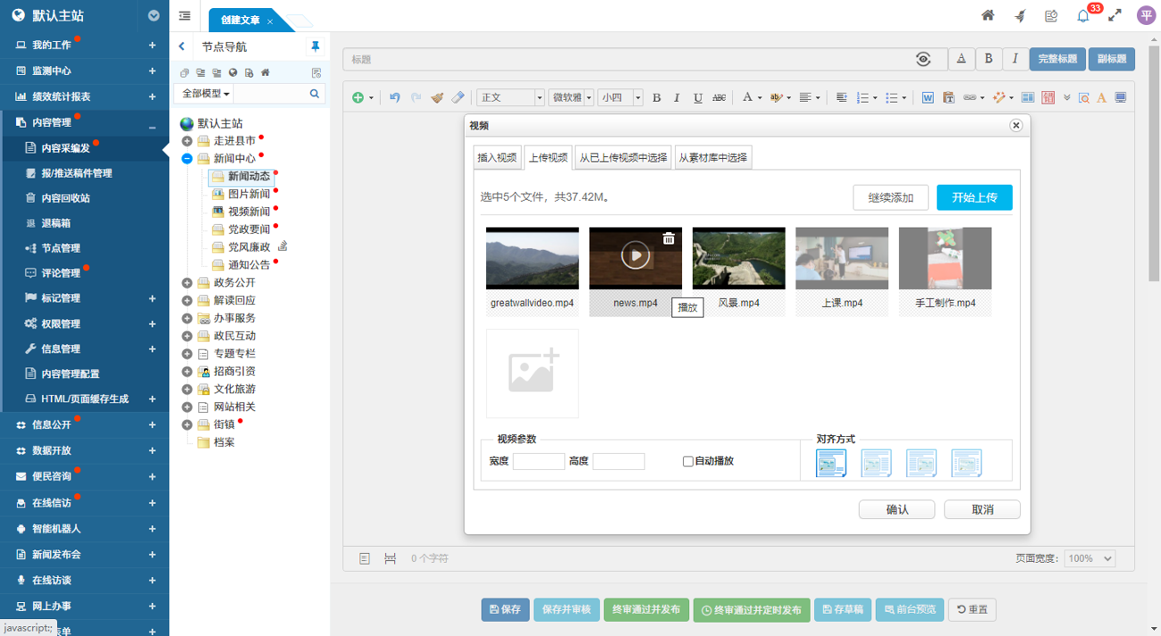The image size is (1161, 636).
Task: Switch to the 插入视频 tab
Action: [497, 158]
